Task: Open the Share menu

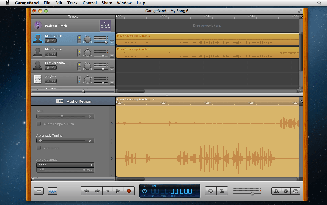Action: pos(107,3)
